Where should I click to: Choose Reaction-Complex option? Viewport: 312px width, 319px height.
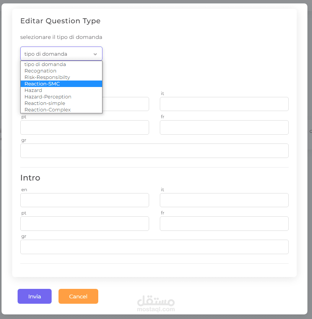coord(47,110)
